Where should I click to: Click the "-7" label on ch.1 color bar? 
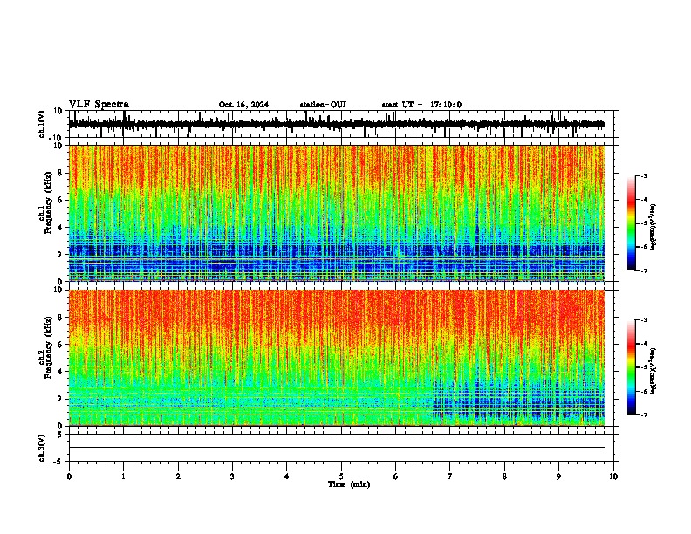click(x=643, y=270)
